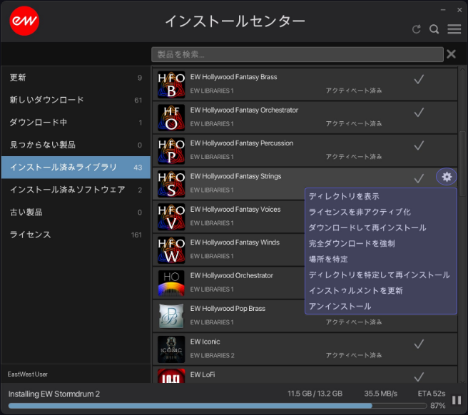
Task: Open the 新しいダウンロード category
Action: (x=76, y=100)
